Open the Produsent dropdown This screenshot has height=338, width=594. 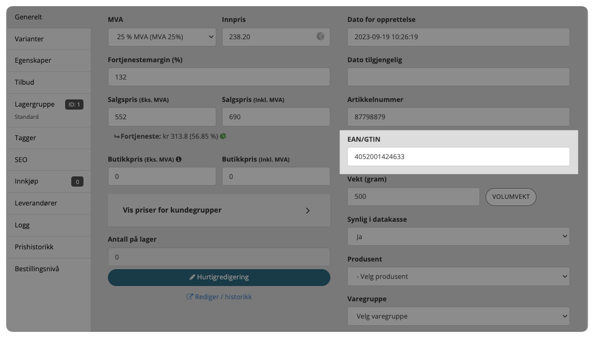point(458,276)
